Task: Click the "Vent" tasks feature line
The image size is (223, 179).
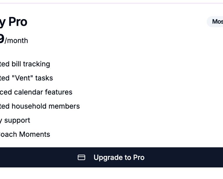Action: (x=26, y=78)
